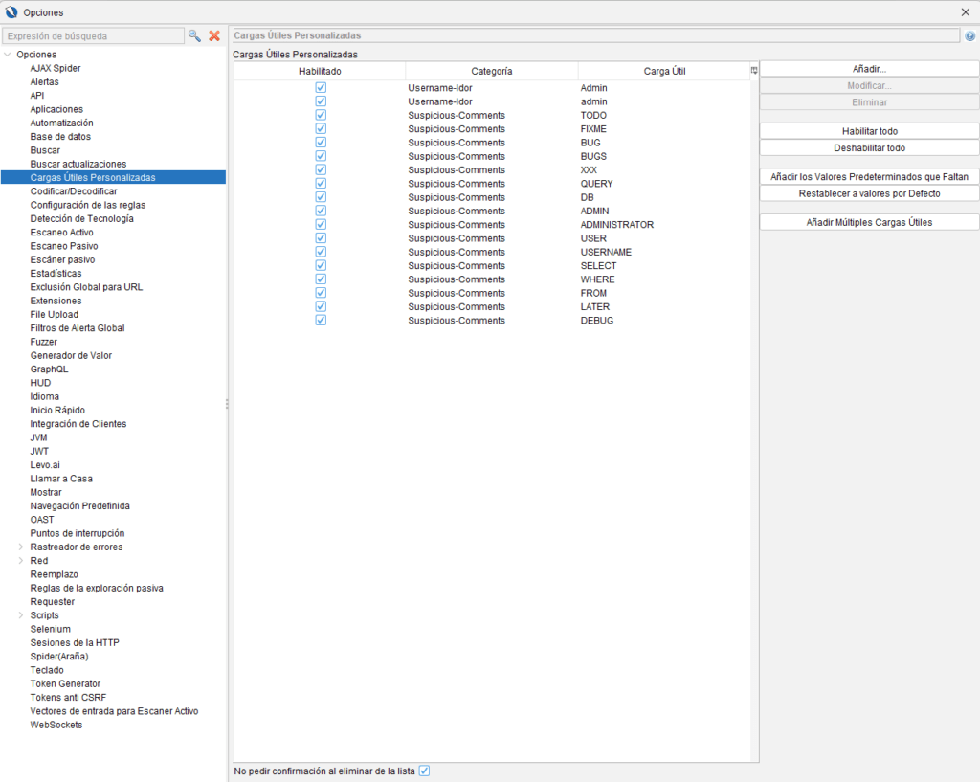This screenshot has width=980, height=782.
Task: Open help via blue question icon
Action: point(969,35)
